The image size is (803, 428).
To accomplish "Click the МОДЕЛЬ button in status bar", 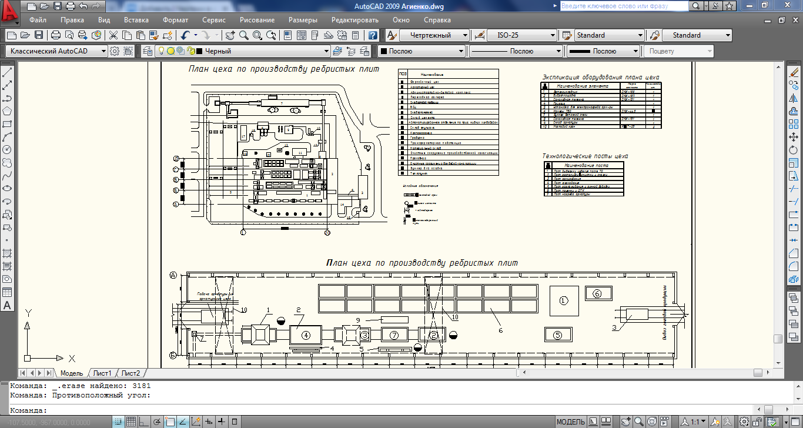I will click(570, 422).
